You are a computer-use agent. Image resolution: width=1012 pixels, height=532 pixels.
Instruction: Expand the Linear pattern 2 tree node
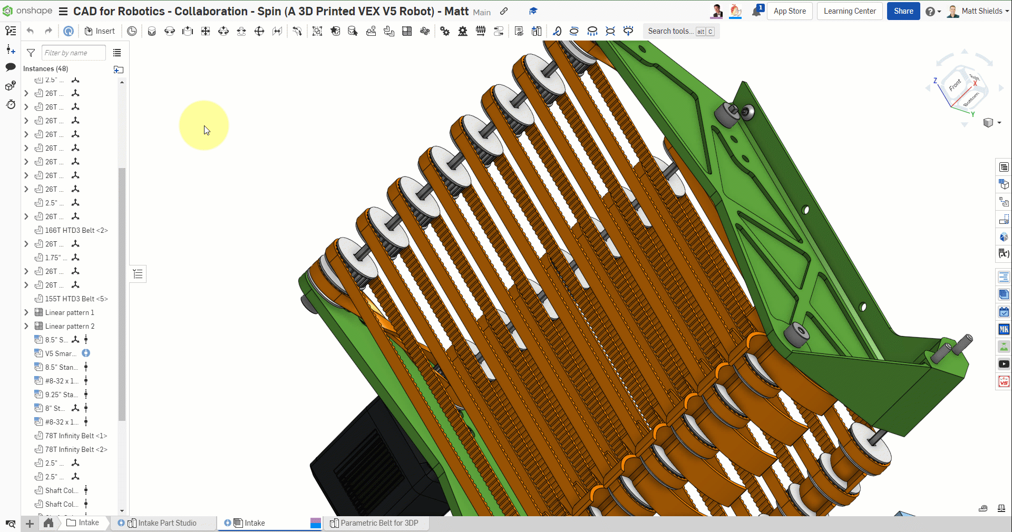tap(26, 326)
